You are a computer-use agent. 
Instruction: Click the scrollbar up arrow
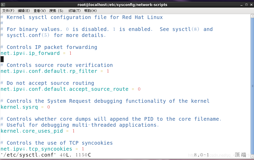(252, 16)
